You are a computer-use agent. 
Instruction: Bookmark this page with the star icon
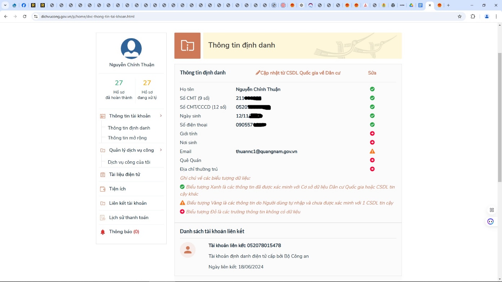[x=459, y=17]
